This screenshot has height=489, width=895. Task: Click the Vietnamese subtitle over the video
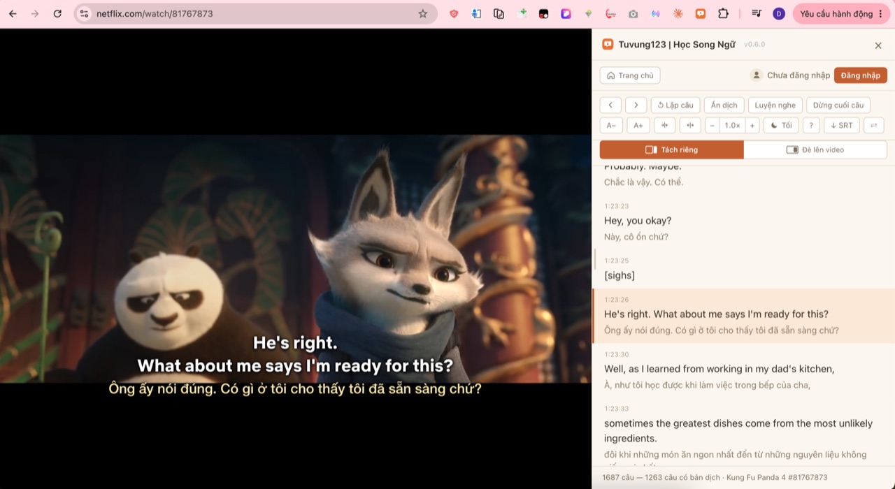(x=295, y=388)
